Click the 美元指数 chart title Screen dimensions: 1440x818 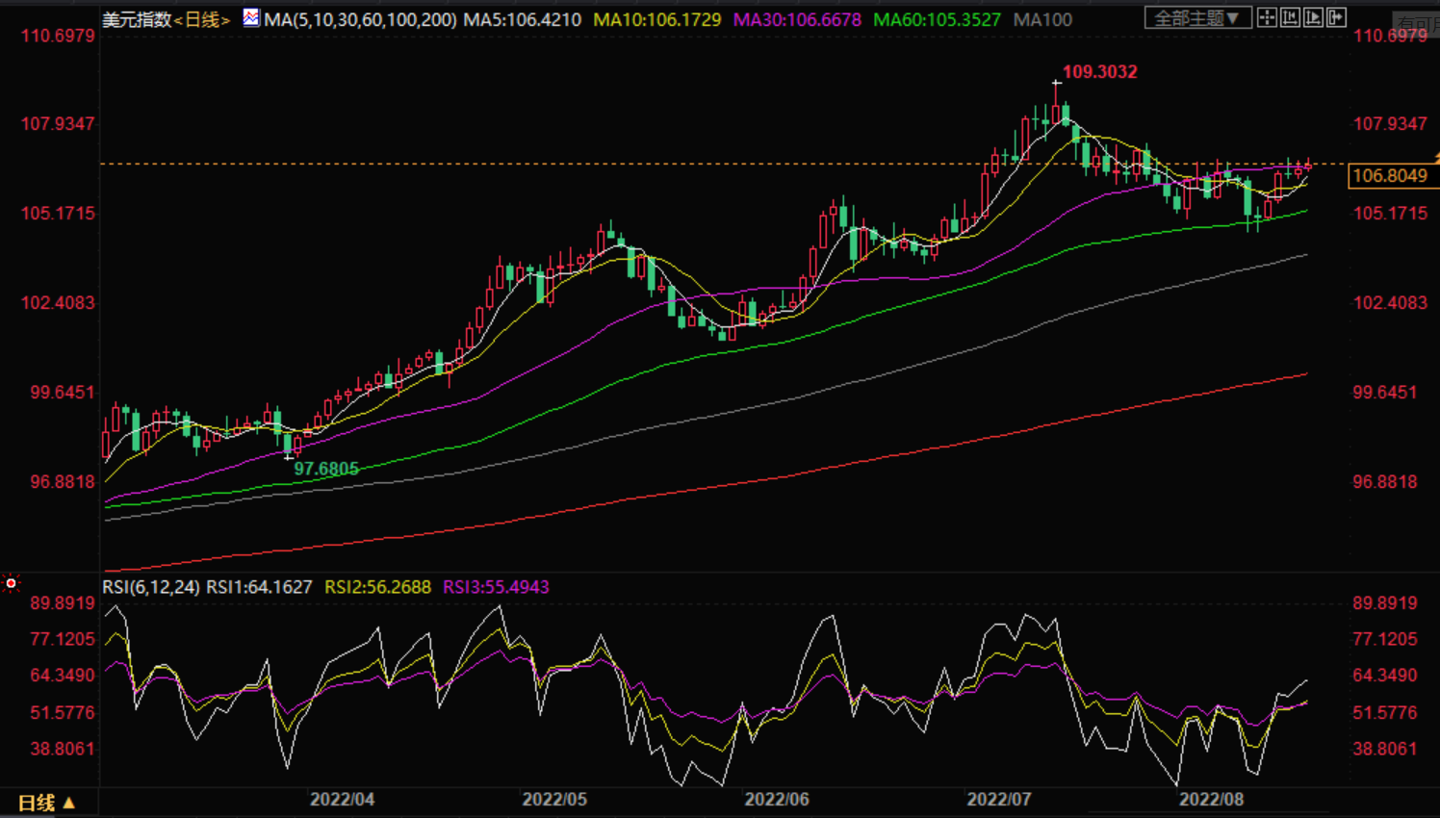pos(136,19)
